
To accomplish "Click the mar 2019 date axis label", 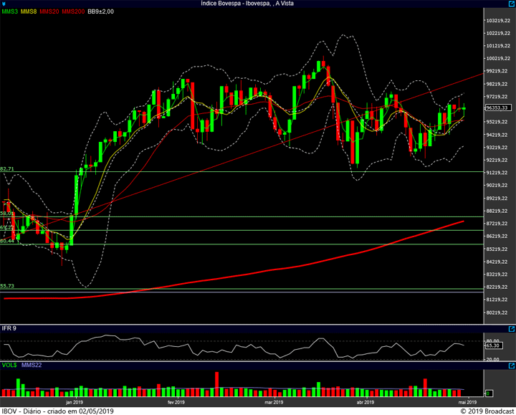I will coord(273,402).
